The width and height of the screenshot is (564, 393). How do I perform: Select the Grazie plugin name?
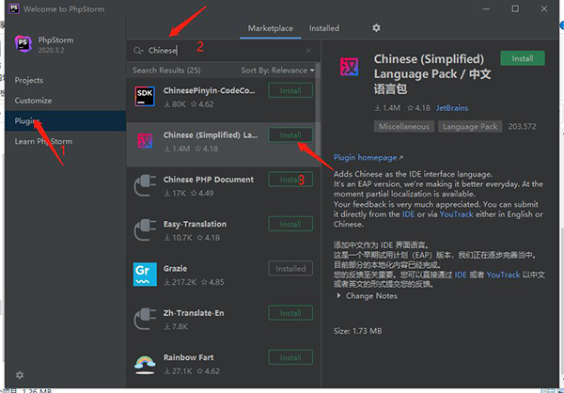[175, 269]
